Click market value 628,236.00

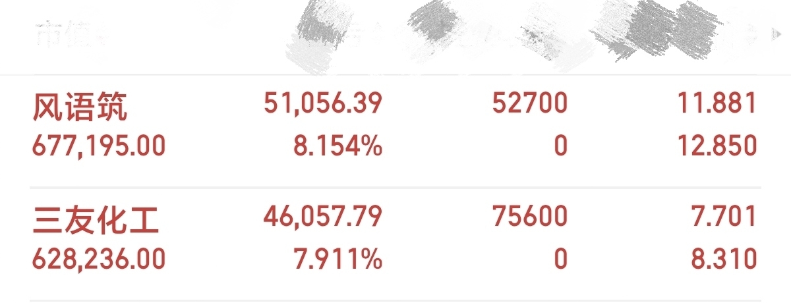99,259
